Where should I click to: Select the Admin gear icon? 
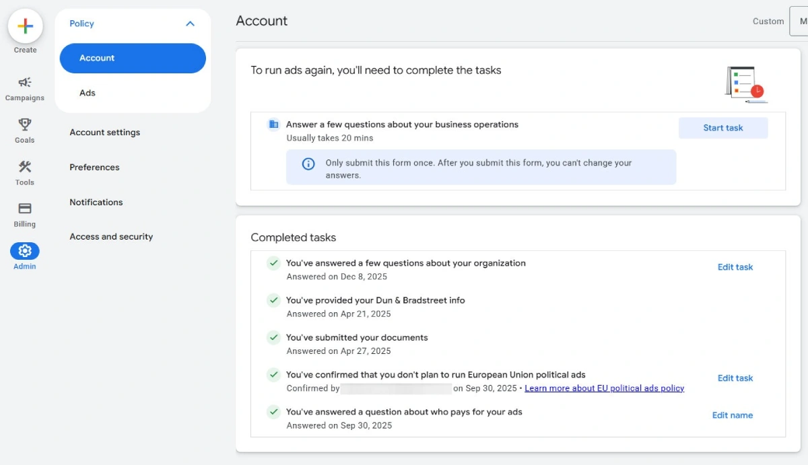tap(25, 251)
